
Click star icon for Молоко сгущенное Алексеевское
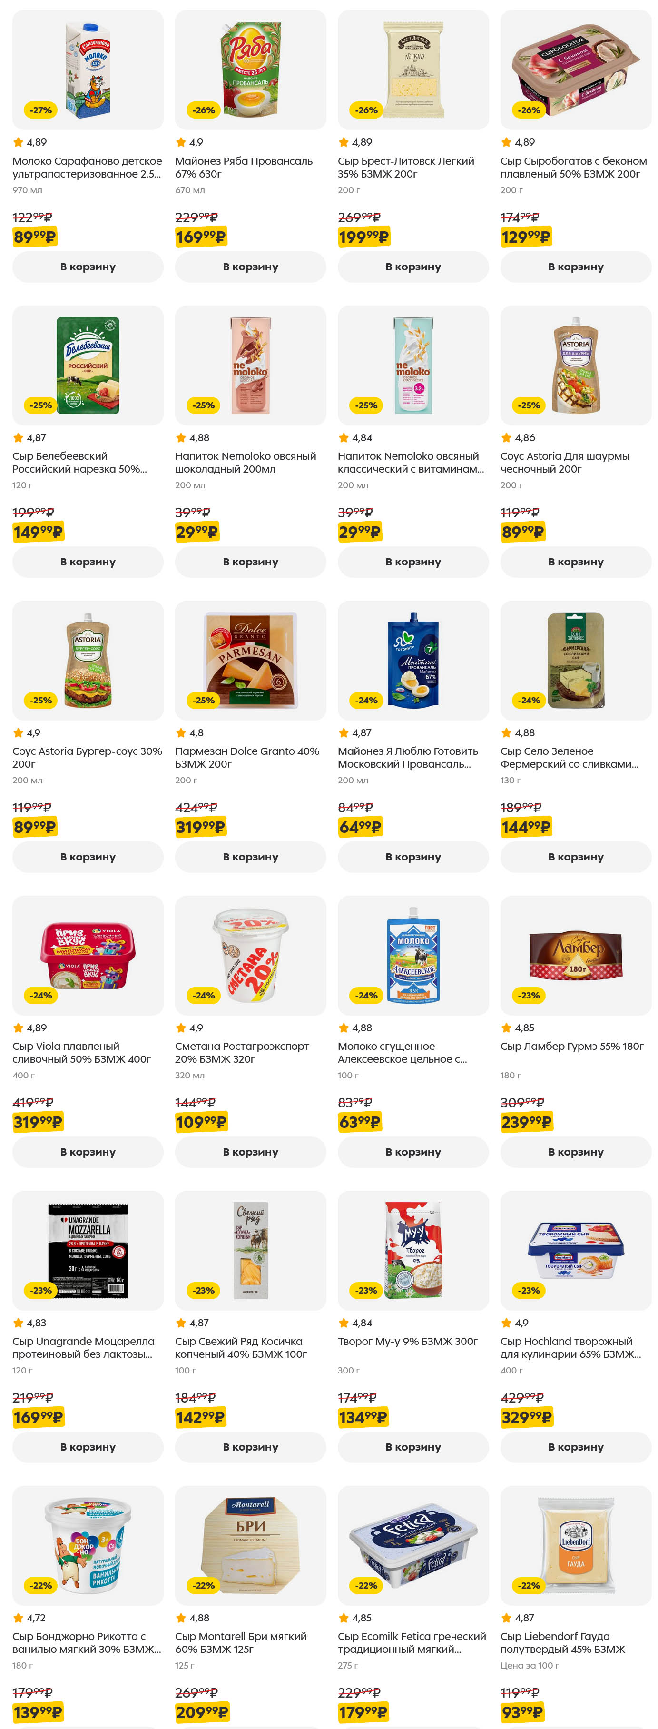[344, 1028]
